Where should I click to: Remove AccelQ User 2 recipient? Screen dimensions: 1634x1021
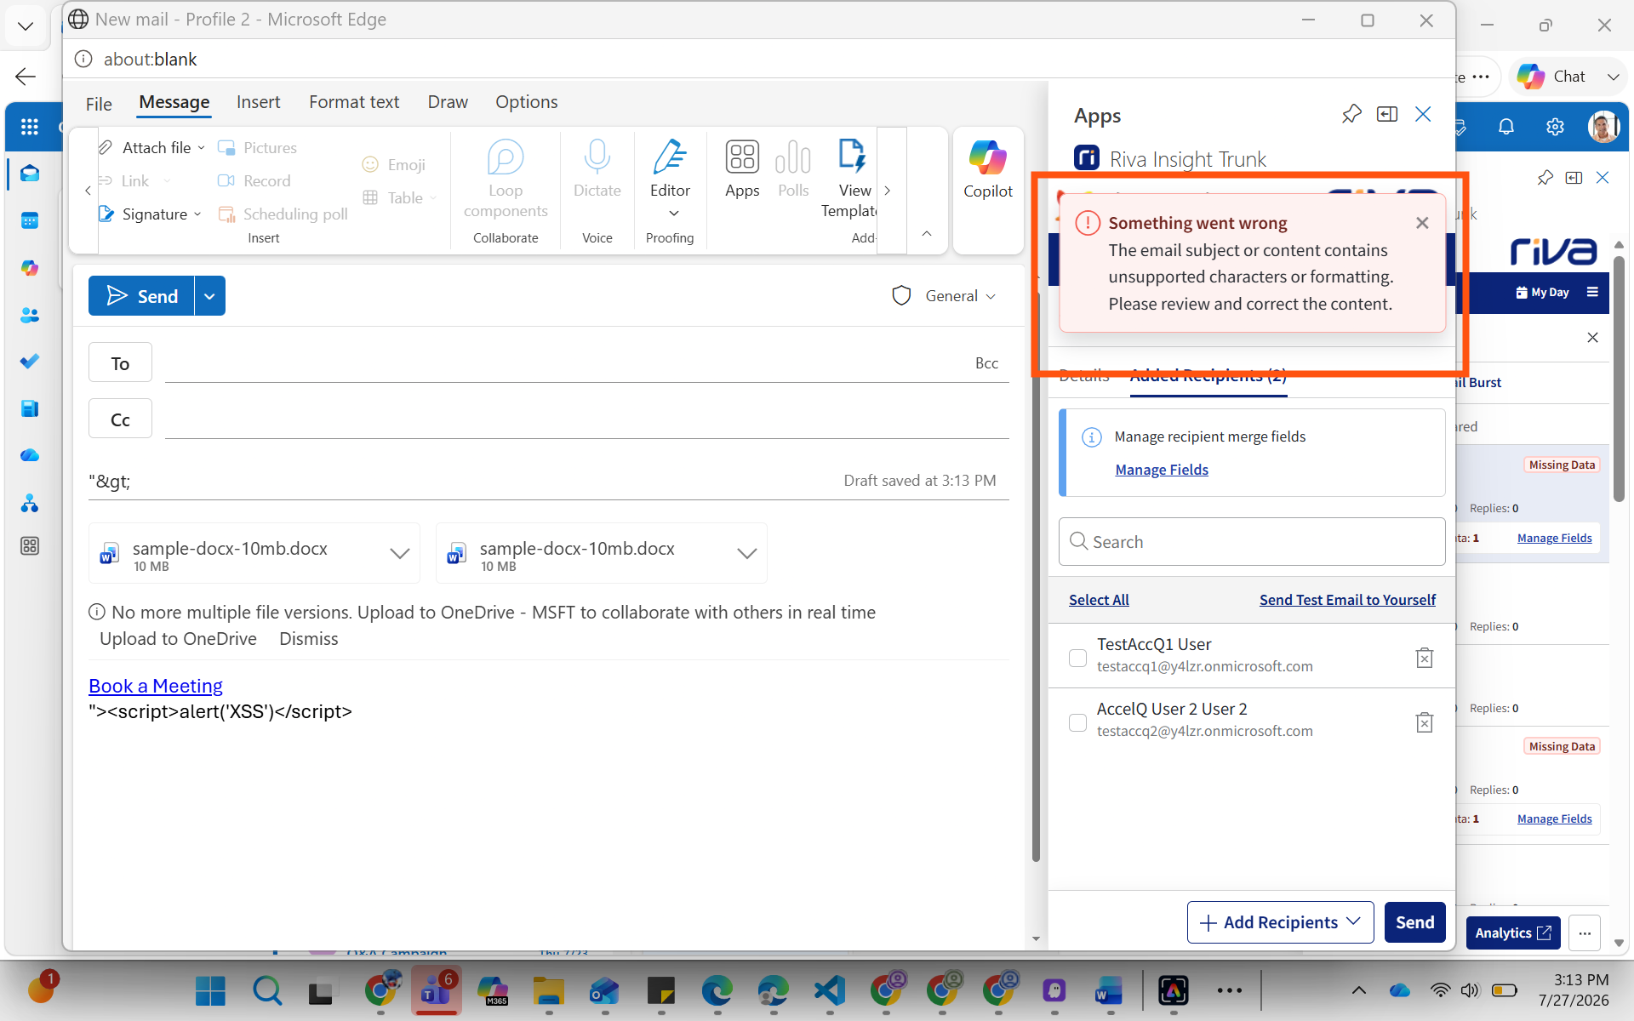(x=1424, y=722)
